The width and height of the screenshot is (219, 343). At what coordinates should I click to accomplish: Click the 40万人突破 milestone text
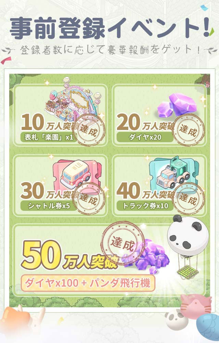(x=145, y=191)
